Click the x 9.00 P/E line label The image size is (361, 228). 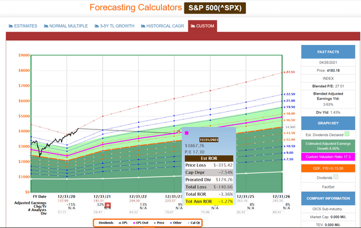[x=288, y=153]
